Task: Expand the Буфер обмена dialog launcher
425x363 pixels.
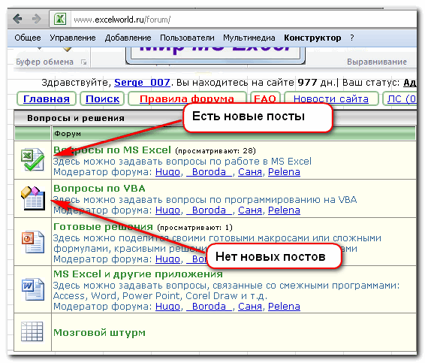Action: tap(83, 62)
